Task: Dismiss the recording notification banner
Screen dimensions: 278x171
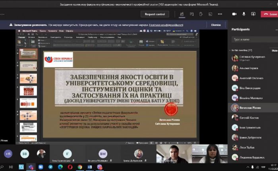Action: pos(216,25)
